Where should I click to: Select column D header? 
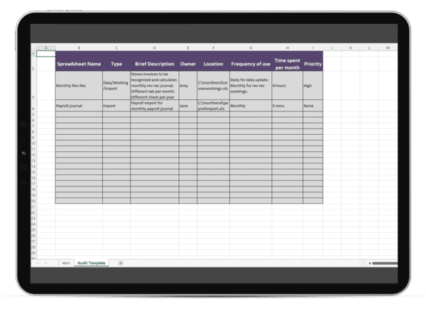155,48
